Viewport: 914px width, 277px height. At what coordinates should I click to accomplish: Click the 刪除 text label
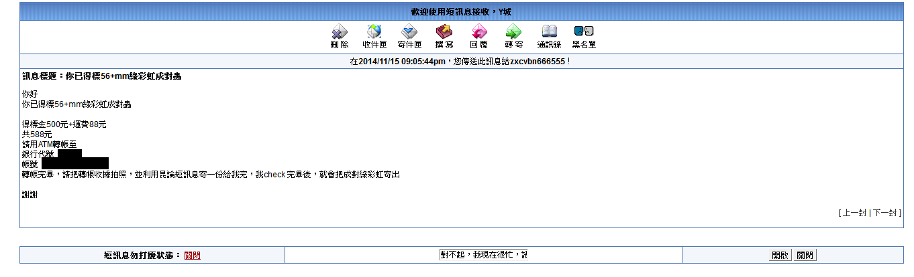pos(340,45)
